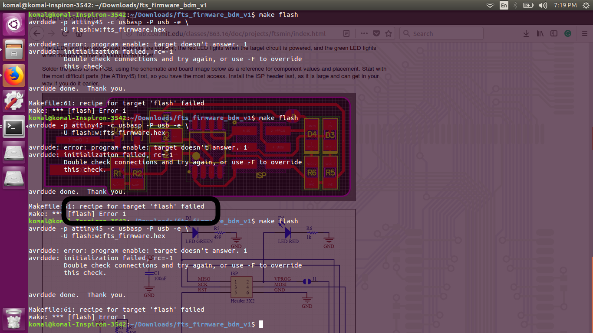Open System Settings from the launcher
This screenshot has height=333, width=593.
pos(14,101)
